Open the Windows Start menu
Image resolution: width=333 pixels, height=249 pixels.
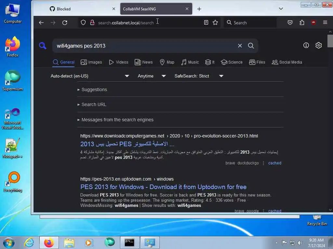point(9,243)
